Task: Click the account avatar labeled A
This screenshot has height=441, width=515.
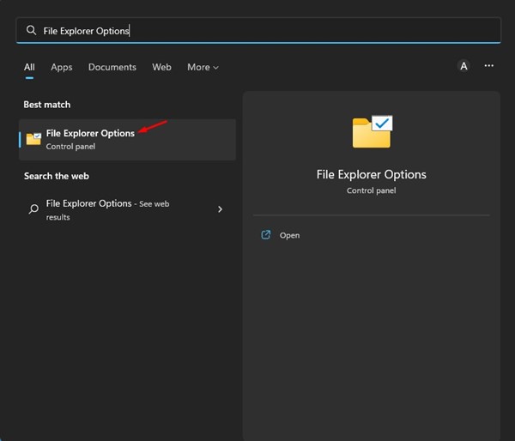Action: 463,66
